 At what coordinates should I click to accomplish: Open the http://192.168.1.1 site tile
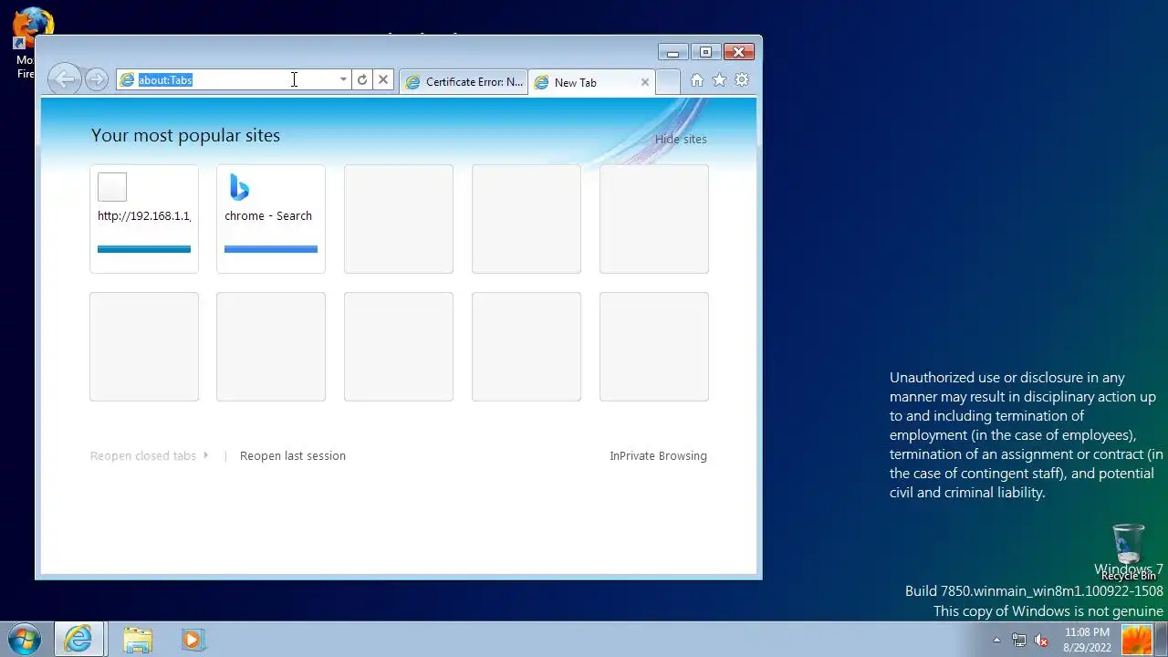point(144,219)
